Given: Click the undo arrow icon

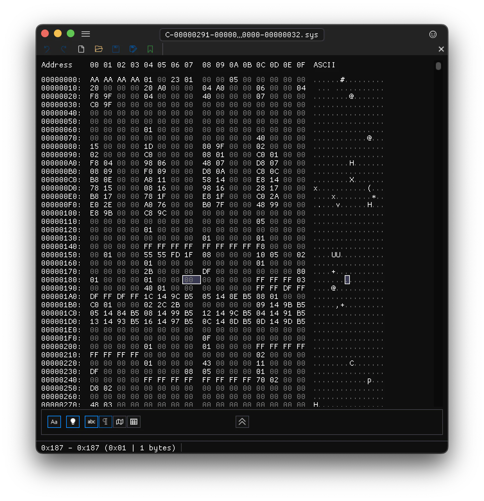Looking at the screenshot, I should (47, 49).
